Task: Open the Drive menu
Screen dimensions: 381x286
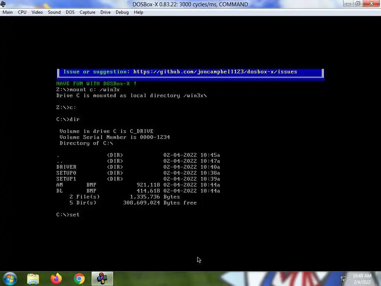Action: coord(105,12)
